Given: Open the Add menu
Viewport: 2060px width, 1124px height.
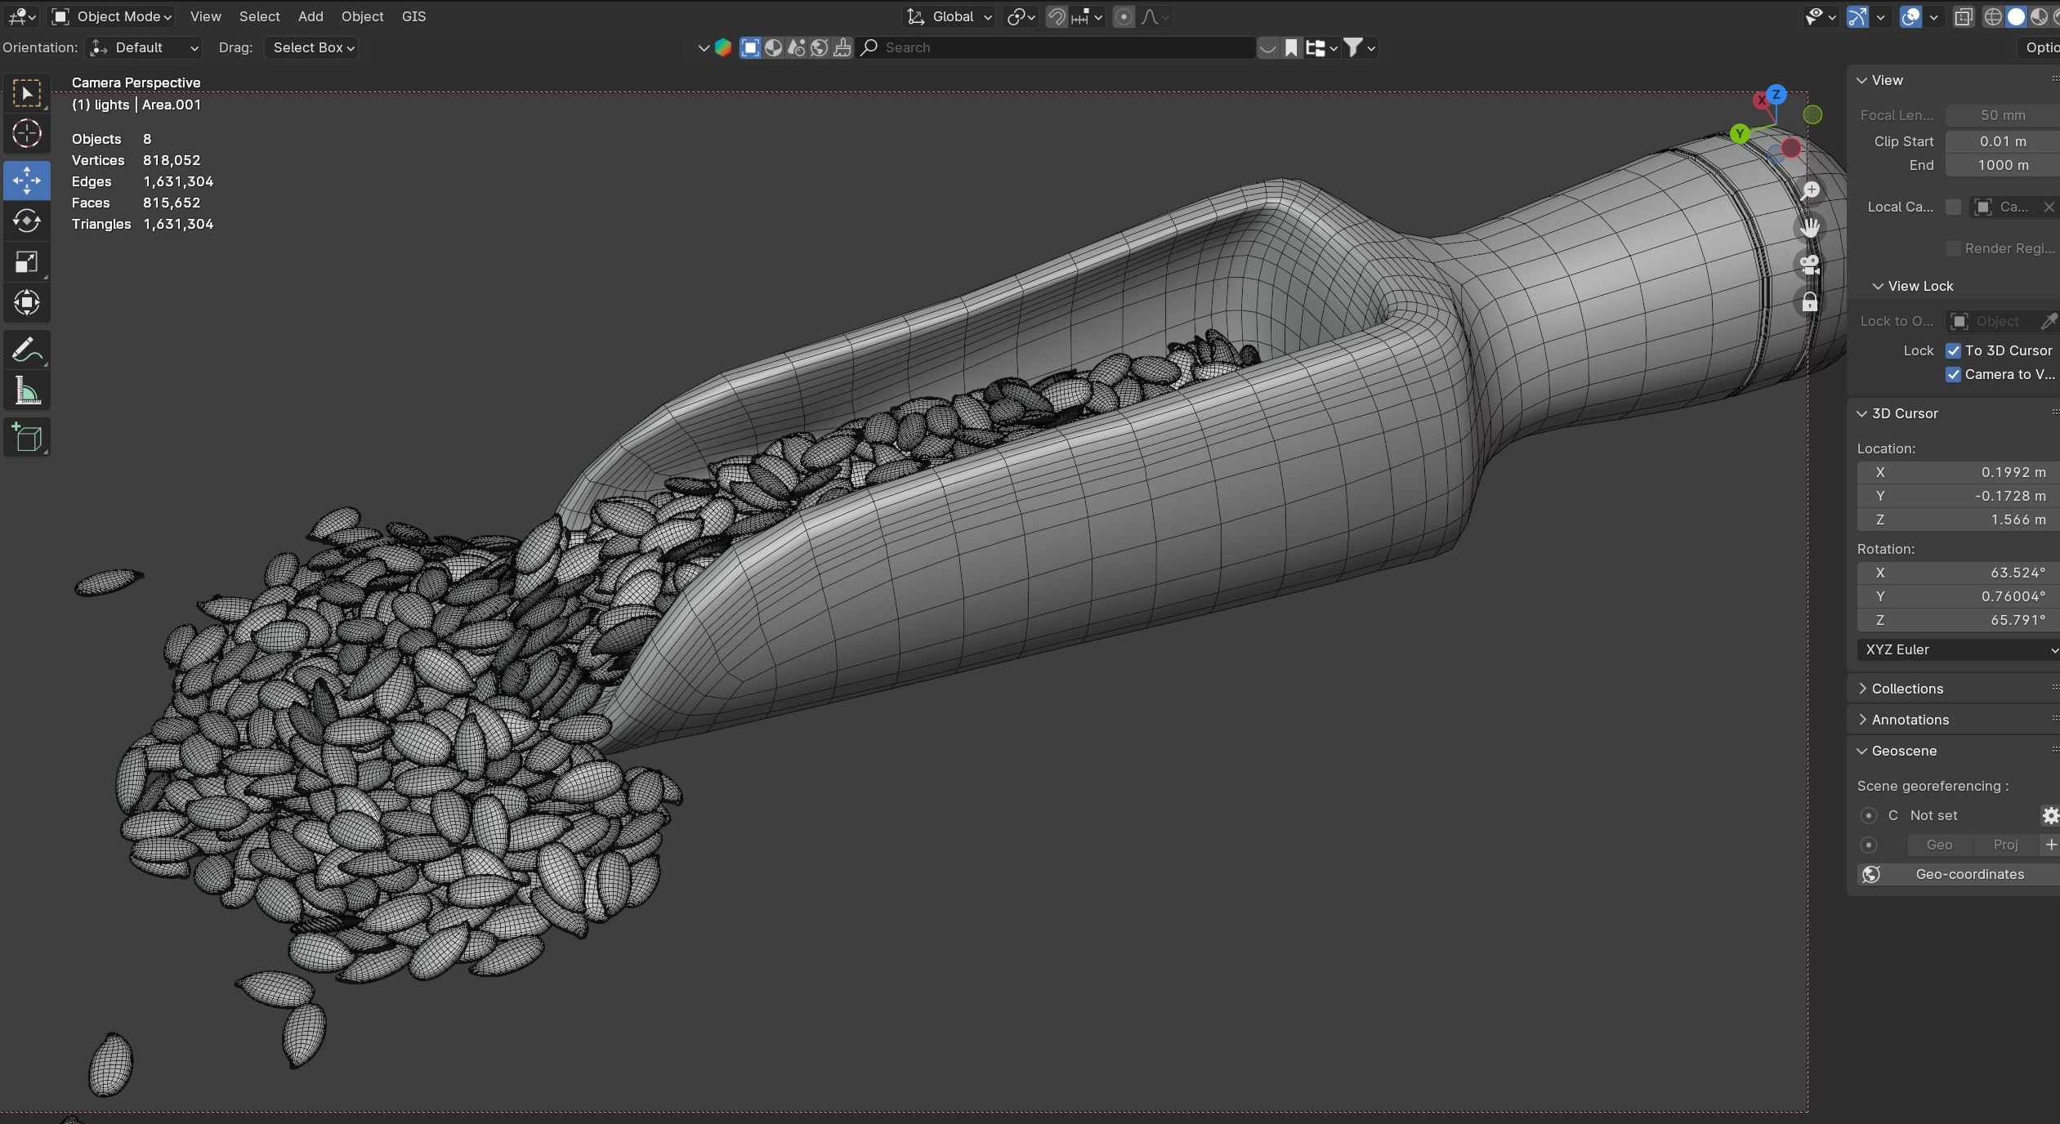Looking at the screenshot, I should (x=311, y=16).
